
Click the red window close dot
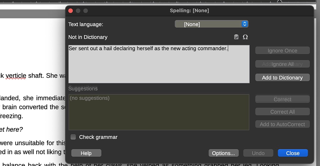[71, 11]
